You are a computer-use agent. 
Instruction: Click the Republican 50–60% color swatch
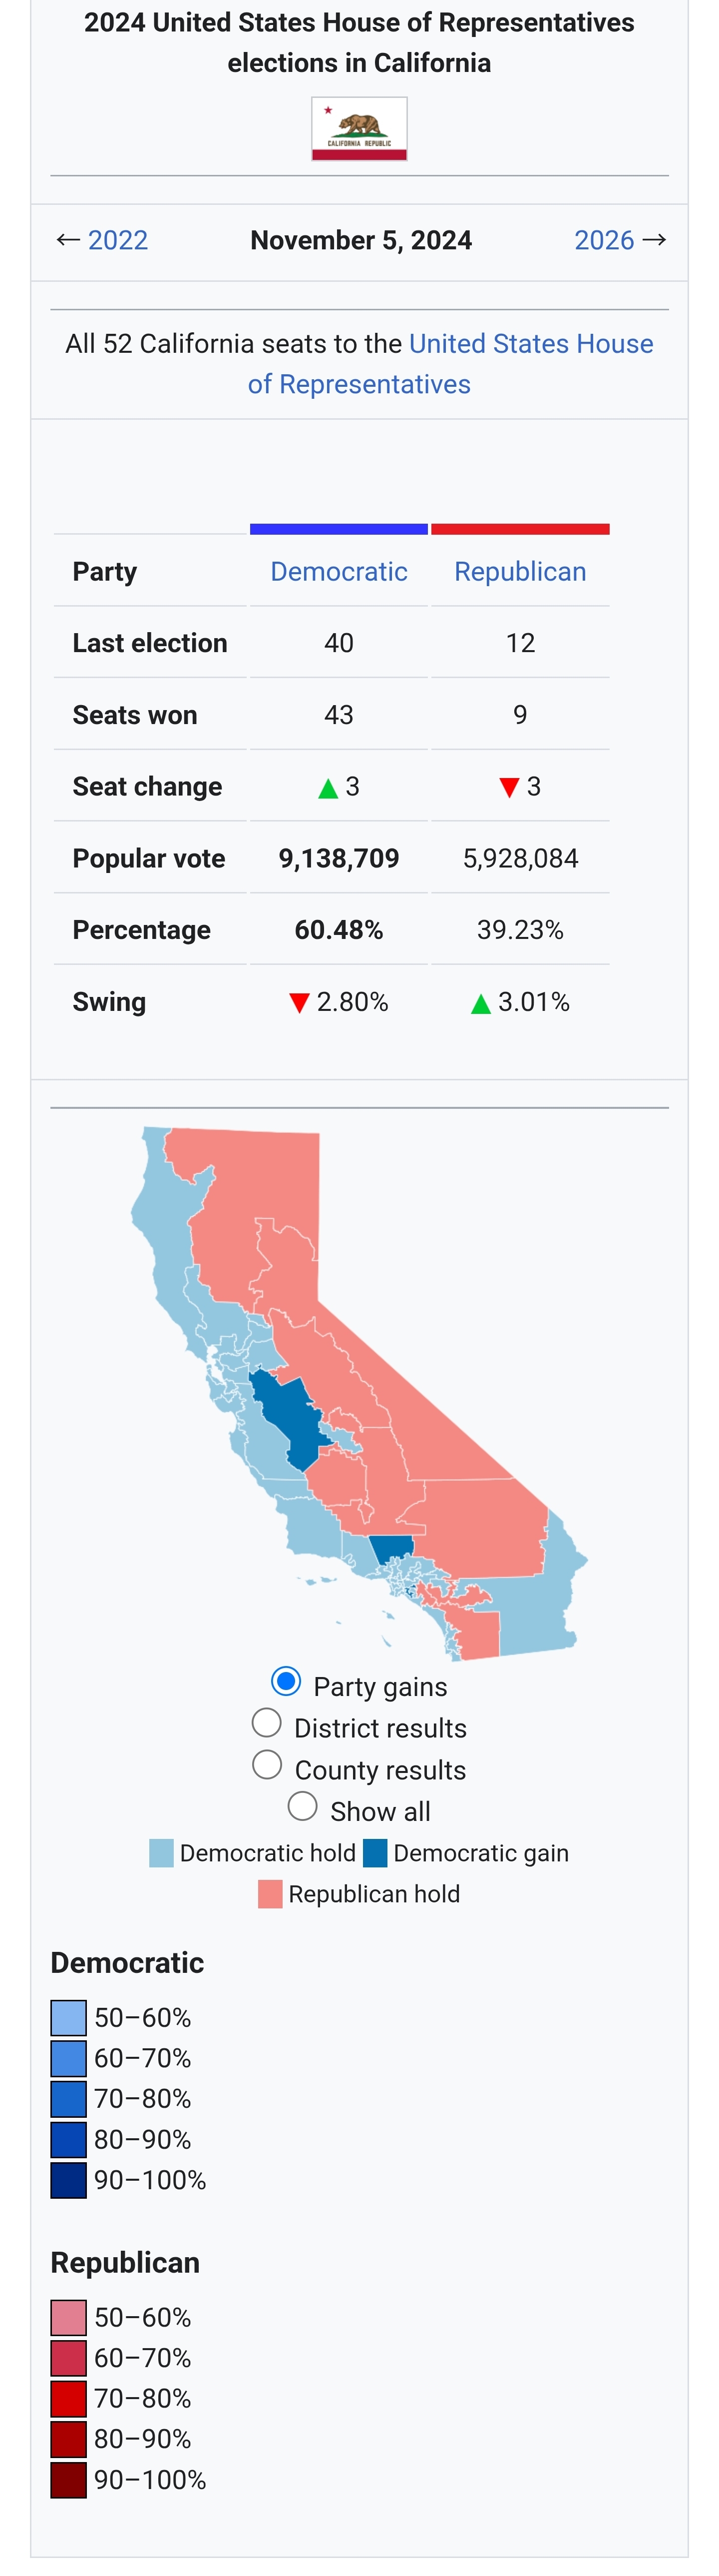69,2317
